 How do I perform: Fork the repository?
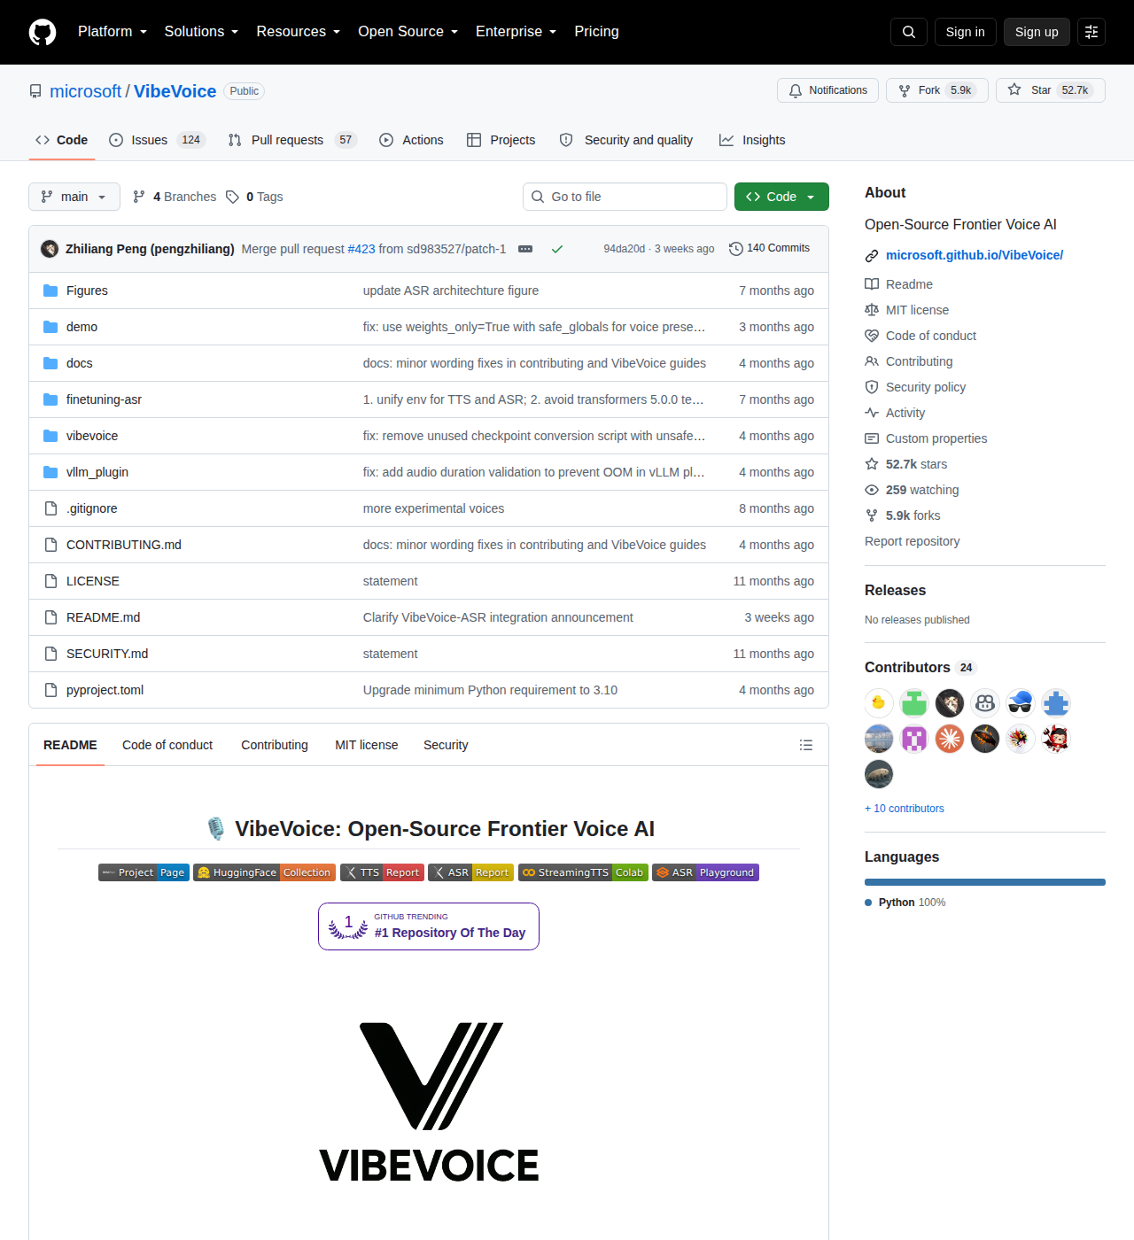(x=937, y=90)
